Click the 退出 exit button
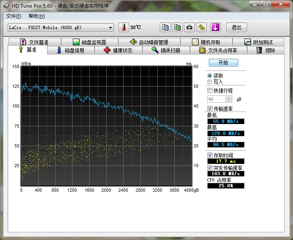The width and height of the screenshot is (293, 240). (237, 27)
